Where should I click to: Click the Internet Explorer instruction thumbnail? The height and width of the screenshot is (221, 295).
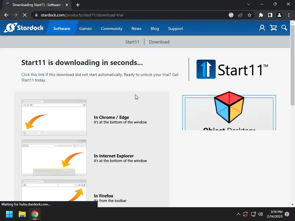point(54,157)
